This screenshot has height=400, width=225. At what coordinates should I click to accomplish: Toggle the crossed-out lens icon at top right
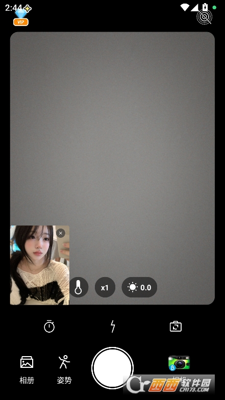pos(204,17)
